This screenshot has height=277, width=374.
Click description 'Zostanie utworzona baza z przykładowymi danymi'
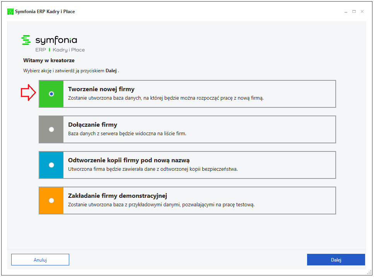[161, 205]
